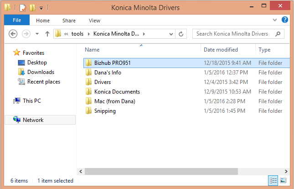
Task: Click the horizontal scrollbar right arrow
Action: (286, 171)
